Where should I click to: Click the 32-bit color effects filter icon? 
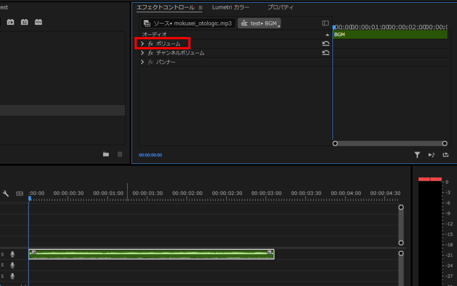25,22
